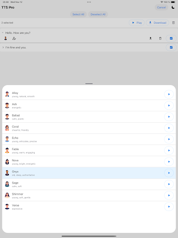Delete the 'Hello. How are you?' entry
178x238 pixels.
point(160,38)
